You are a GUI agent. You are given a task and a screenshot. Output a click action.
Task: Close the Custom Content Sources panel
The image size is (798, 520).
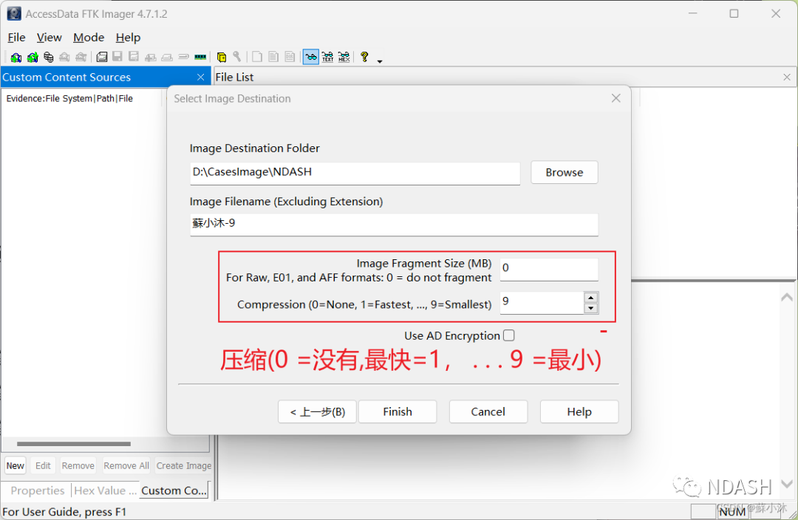click(200, 78)
